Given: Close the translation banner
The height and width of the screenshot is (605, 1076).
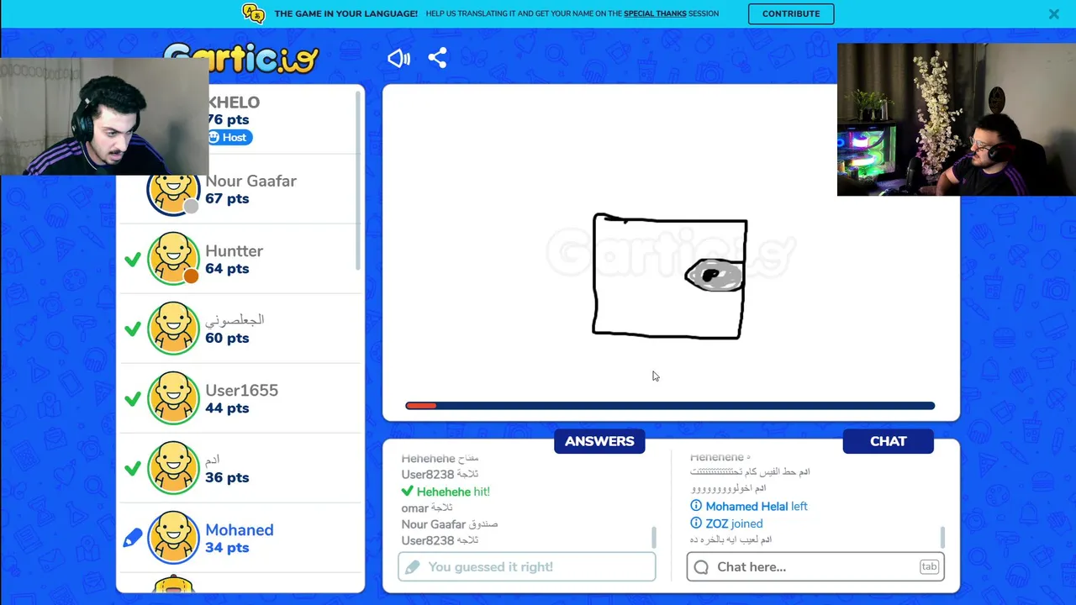Looking at the screenshot, I should tap(1053, 13).
